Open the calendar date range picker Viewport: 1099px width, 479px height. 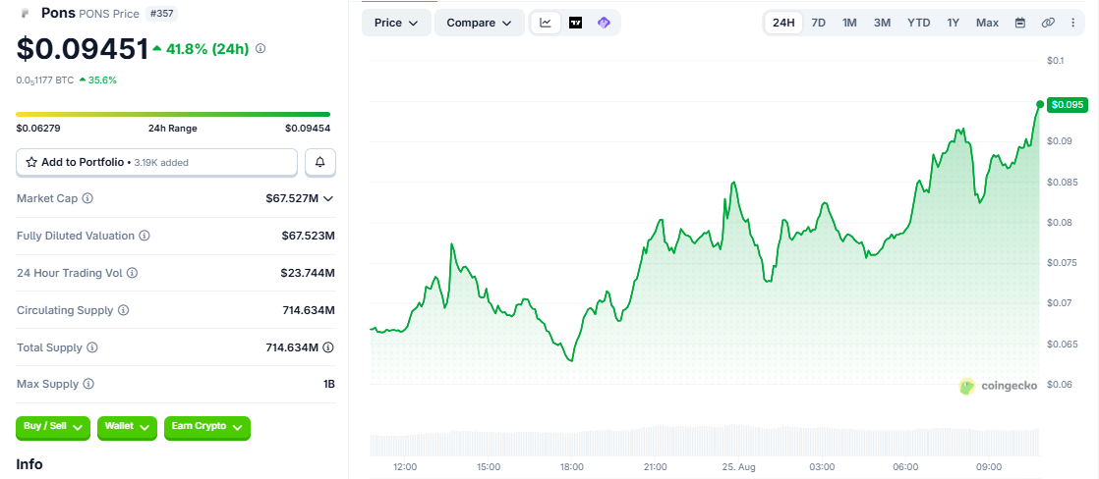pos(1020,23)
